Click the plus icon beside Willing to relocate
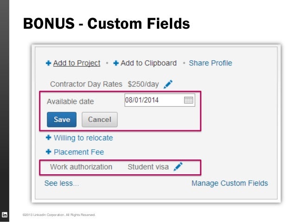 point(48,138)
